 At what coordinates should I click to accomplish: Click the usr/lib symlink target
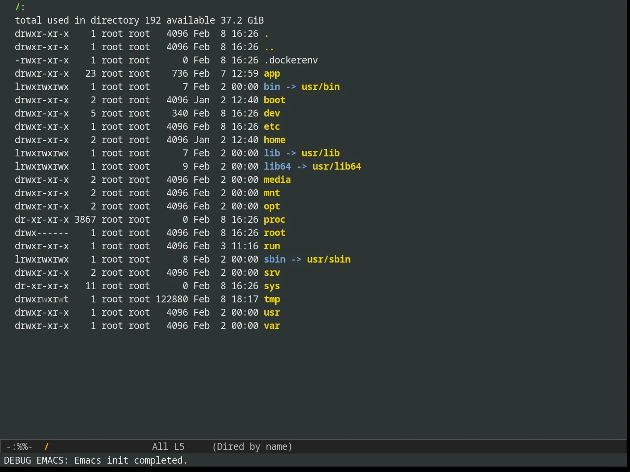coord(320,153)
